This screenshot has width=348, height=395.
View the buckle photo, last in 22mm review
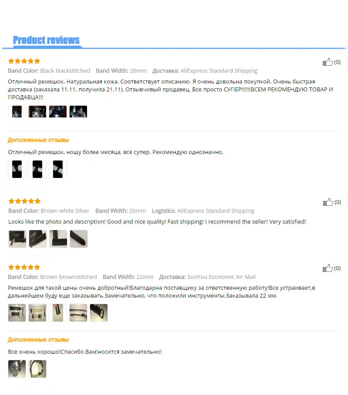click(99, 313)
